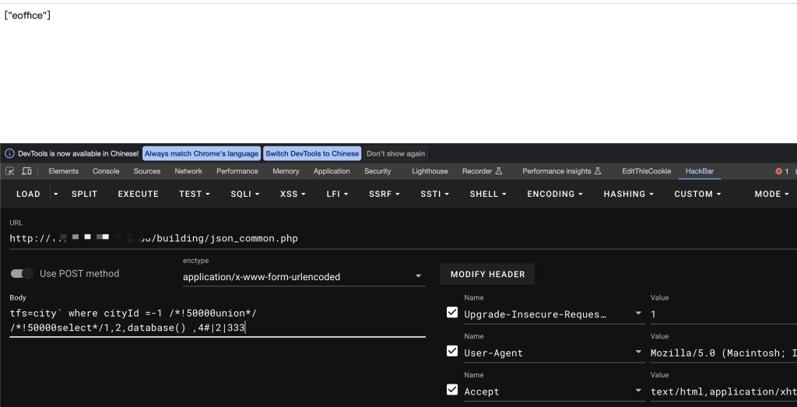Switch to the Sources tab

147,171
